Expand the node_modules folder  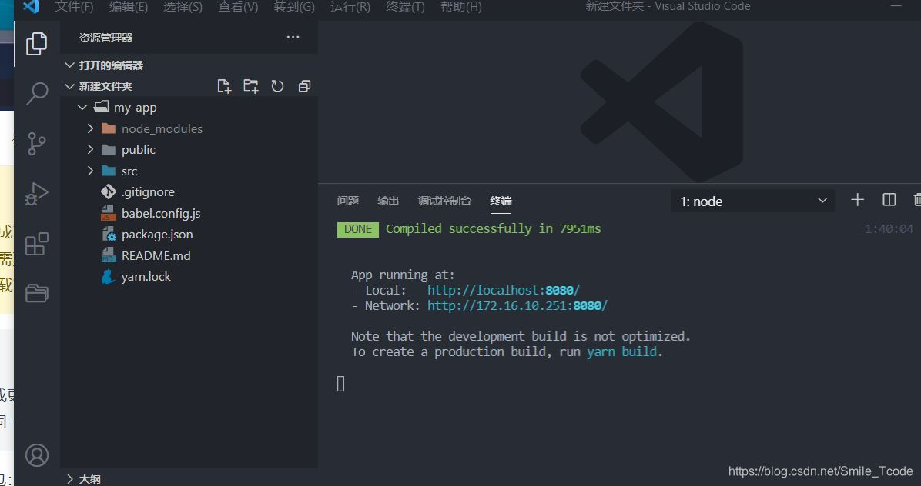pos(90,128)
